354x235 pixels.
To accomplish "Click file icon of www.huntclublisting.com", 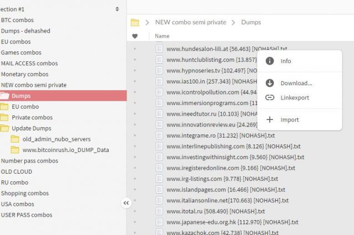I will coord(159,59).
